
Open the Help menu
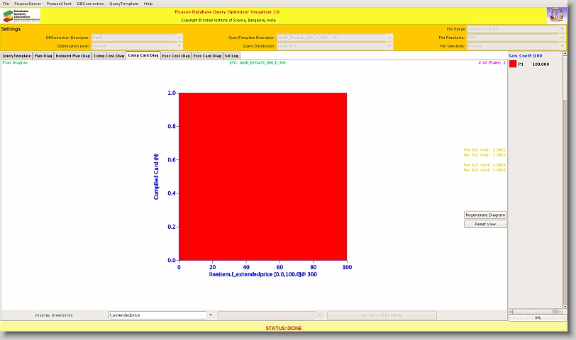tap(148, 4)
